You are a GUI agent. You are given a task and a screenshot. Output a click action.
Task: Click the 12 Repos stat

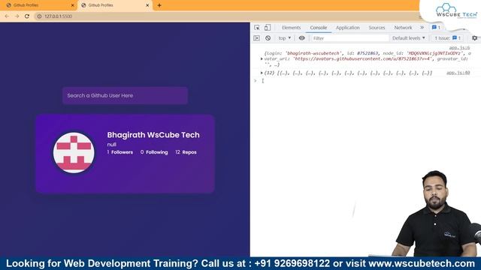[x=186, y=152]
